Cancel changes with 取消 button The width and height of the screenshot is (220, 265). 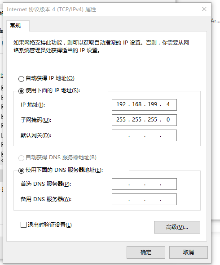189,252
